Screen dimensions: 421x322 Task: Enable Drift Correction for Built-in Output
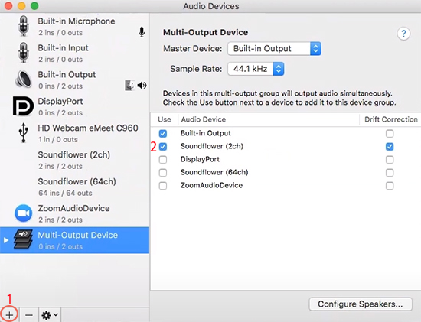[390, 133]
